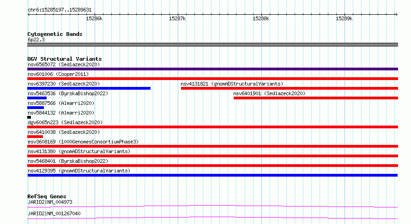Click the JARID2|NM_001267040 magenta transcript line

click(x=212, y=218)
